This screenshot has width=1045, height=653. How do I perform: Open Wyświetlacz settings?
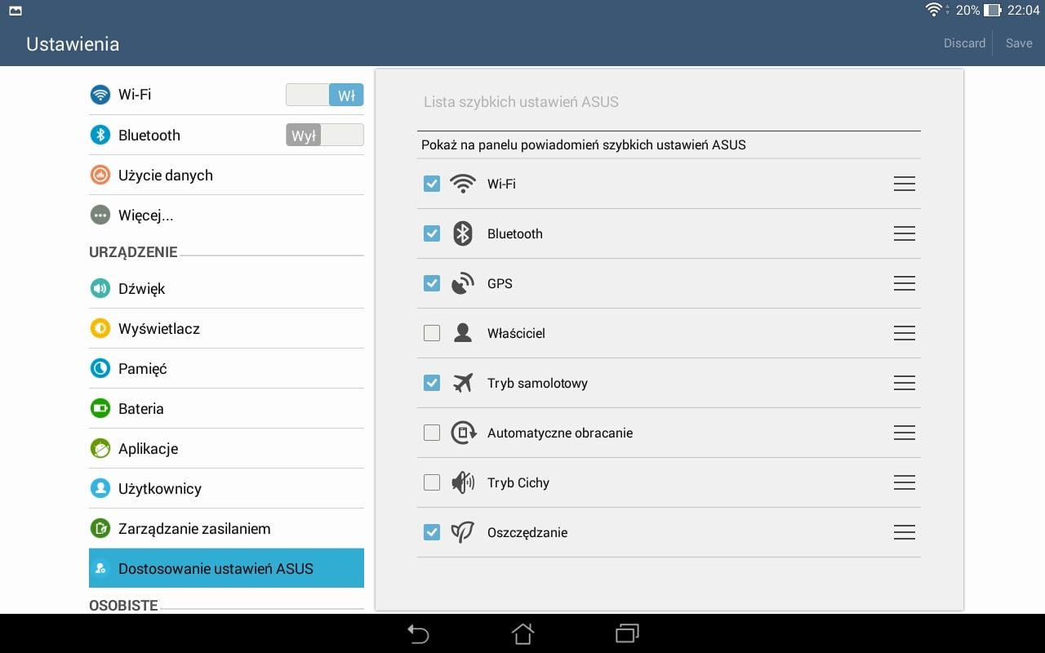pos(226,328)
